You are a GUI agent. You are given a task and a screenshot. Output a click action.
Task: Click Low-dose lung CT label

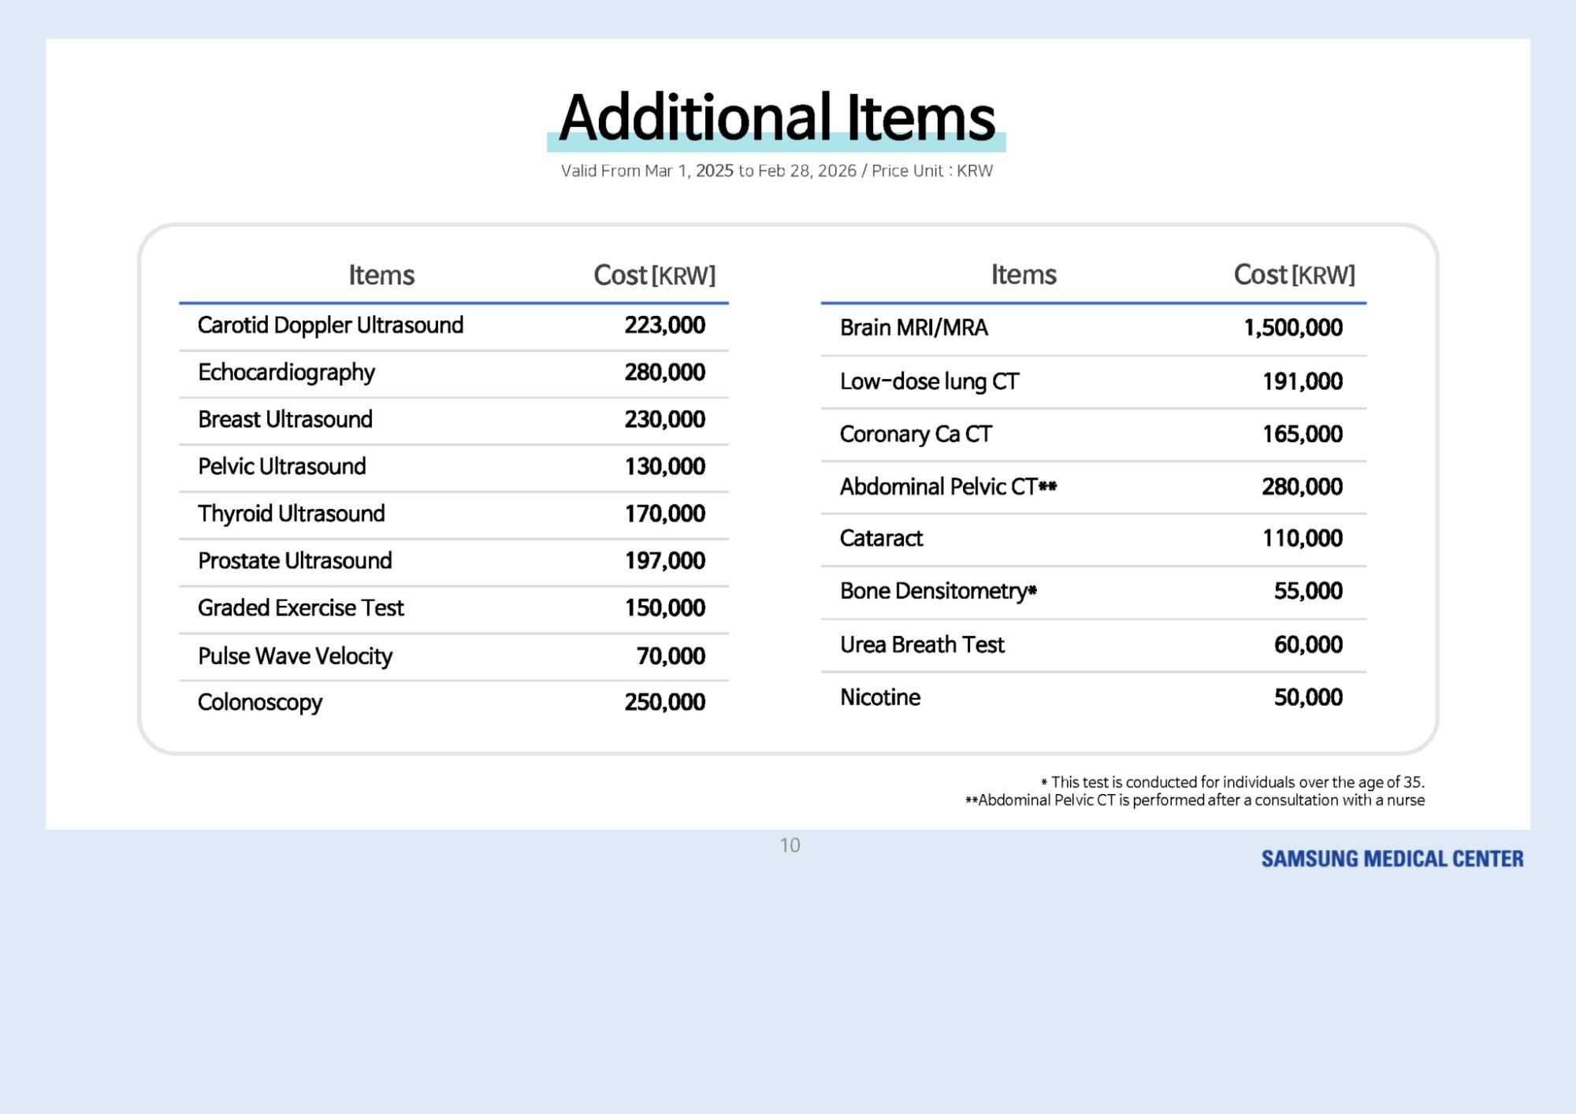[929, 382]
